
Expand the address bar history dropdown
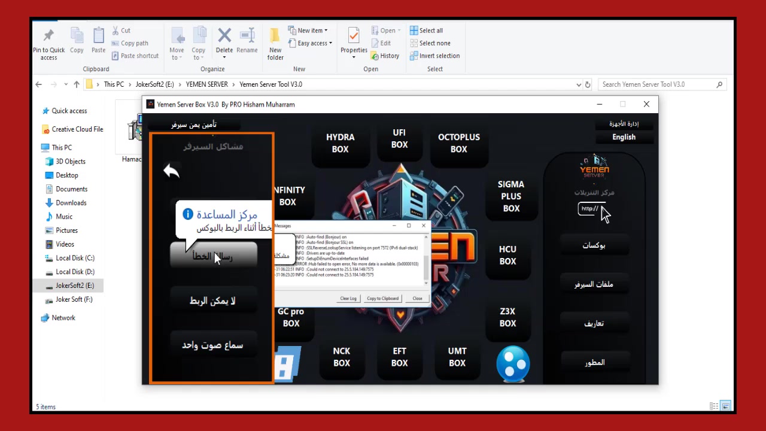click(x=579, y=84)
